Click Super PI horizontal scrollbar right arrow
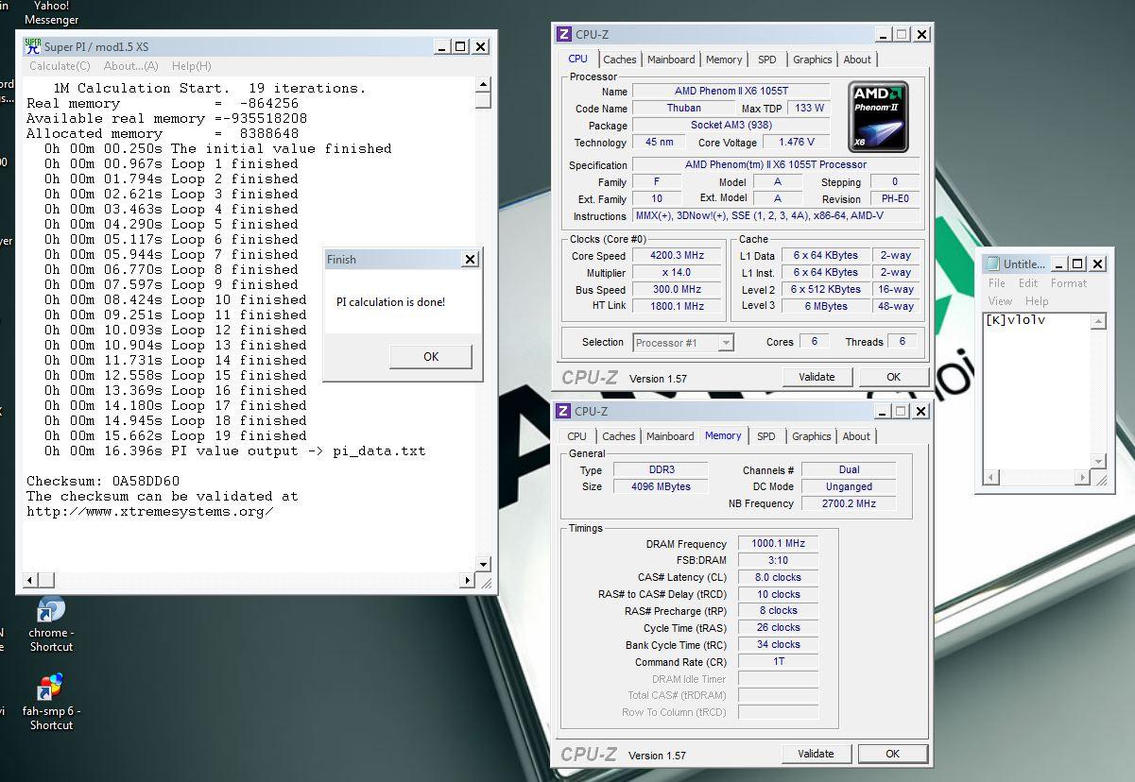The width and height of the screenshot is (1135, 782). coord(468,580)
